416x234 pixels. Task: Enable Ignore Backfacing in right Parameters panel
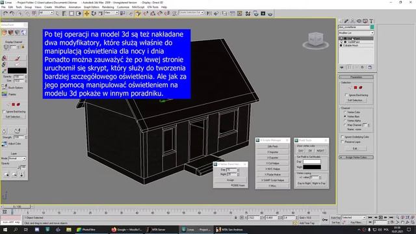[346, 95]
